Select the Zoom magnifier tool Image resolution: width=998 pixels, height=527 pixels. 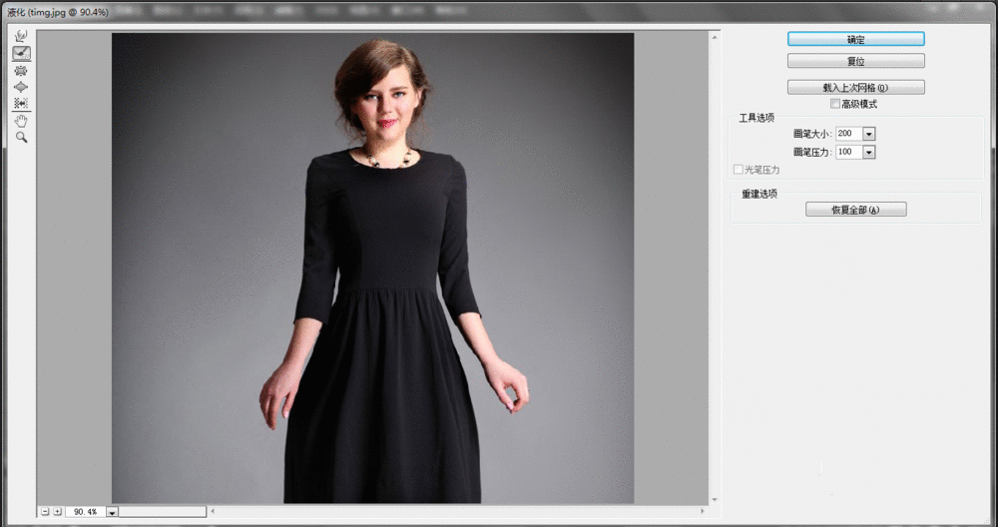(x=21, y=137)
